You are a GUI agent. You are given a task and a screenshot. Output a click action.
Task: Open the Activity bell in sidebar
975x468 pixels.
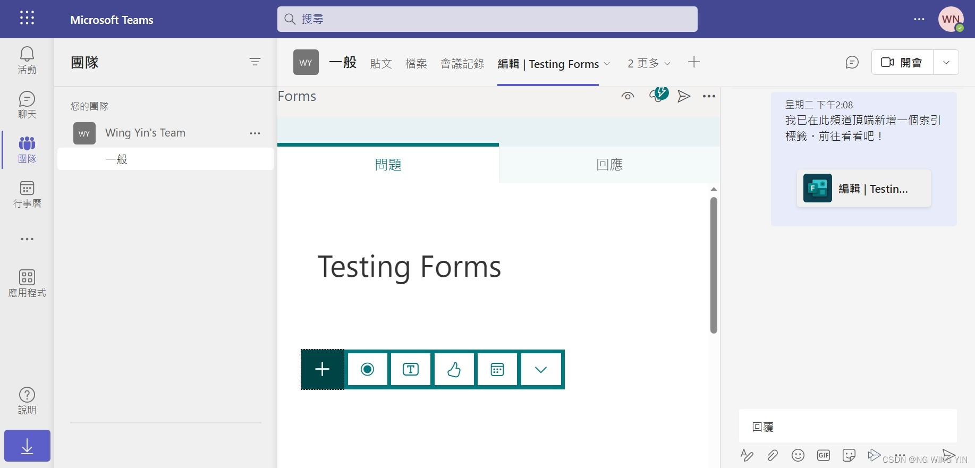point(27,60)
